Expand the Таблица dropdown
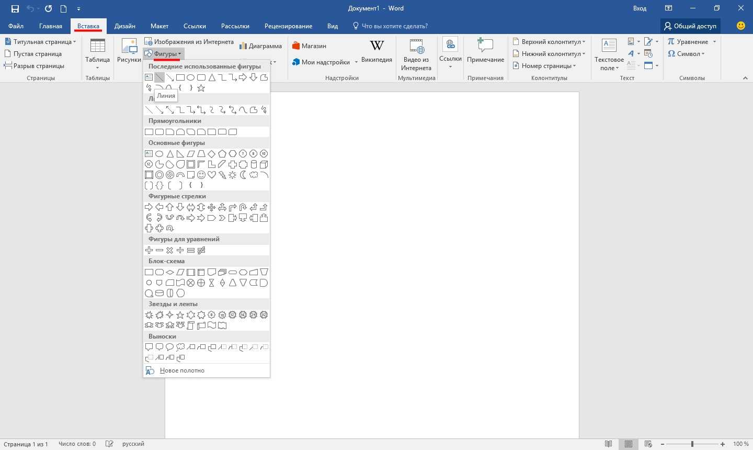 [x=97, y=63]
